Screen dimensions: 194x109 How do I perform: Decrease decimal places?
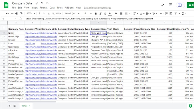point(48,13)
